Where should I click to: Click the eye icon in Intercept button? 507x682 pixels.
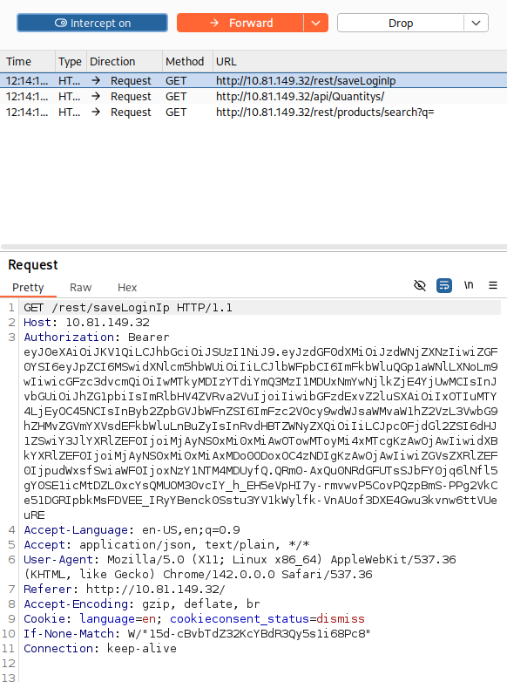click(x=61, y=23)
